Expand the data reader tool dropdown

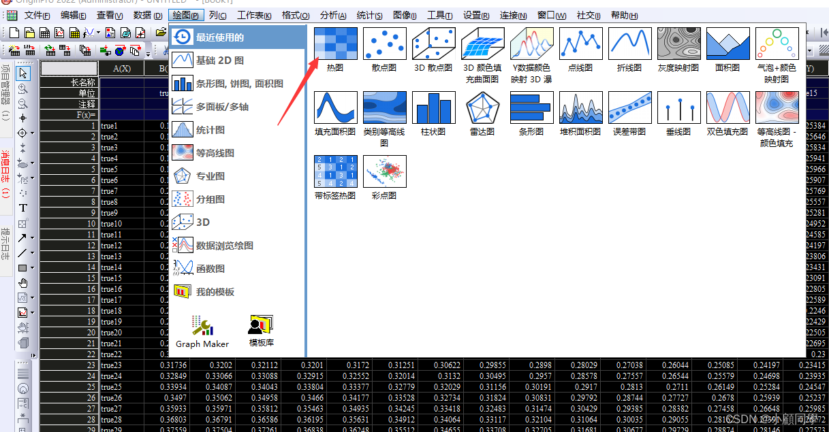[32, 133]
